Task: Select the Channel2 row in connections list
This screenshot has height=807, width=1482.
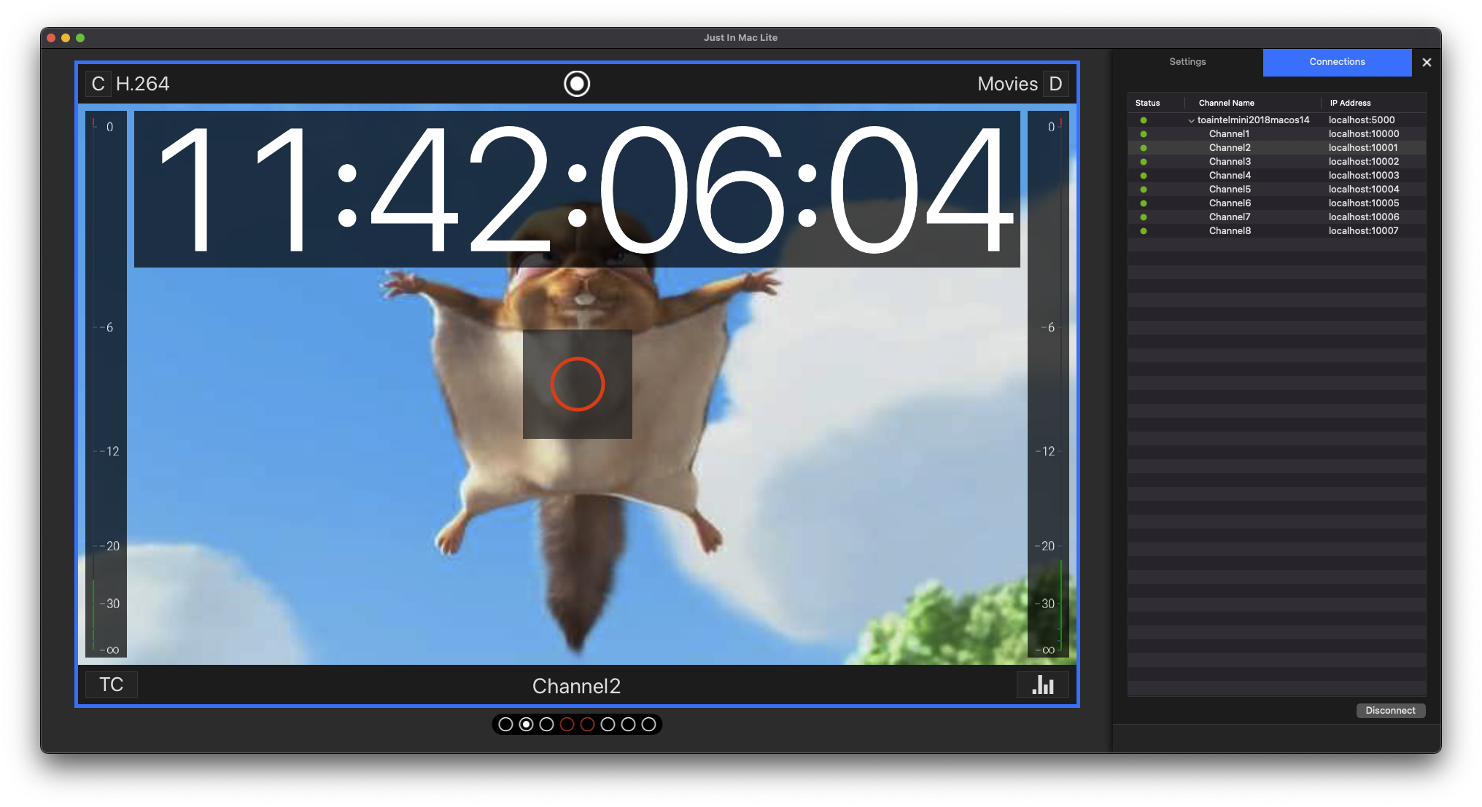Action: 1277,148
